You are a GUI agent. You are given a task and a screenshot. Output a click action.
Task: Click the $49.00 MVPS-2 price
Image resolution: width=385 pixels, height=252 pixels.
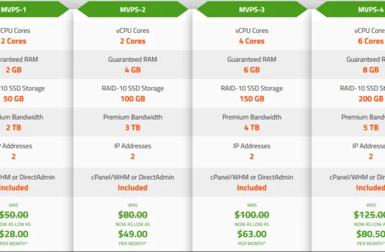point(133,234)
